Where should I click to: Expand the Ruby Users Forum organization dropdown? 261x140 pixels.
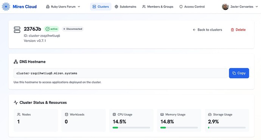63,7
